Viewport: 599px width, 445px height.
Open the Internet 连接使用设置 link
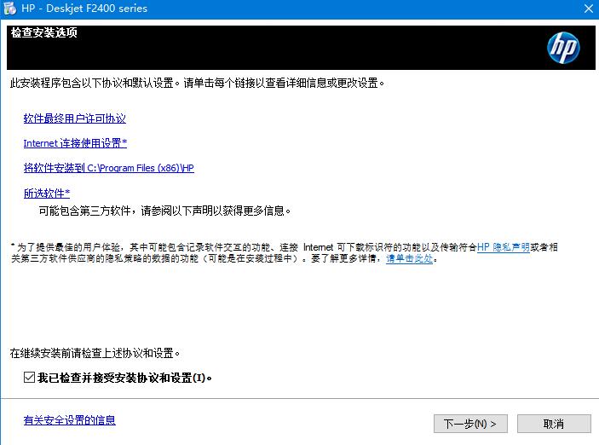pyautogui.click(x=75, y=143)
